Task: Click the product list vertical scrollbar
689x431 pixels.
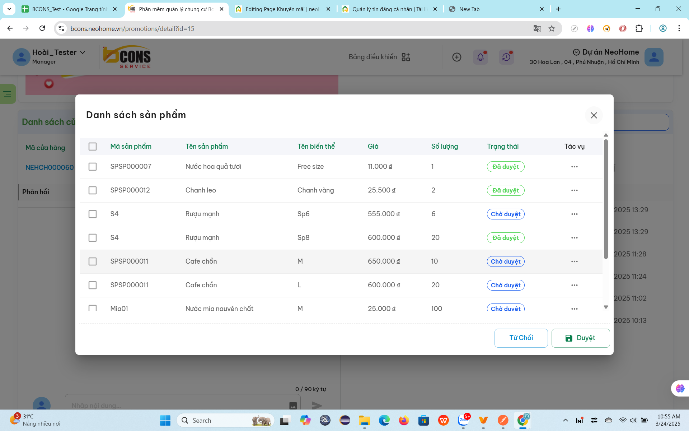Action: [x=606, y=199]
